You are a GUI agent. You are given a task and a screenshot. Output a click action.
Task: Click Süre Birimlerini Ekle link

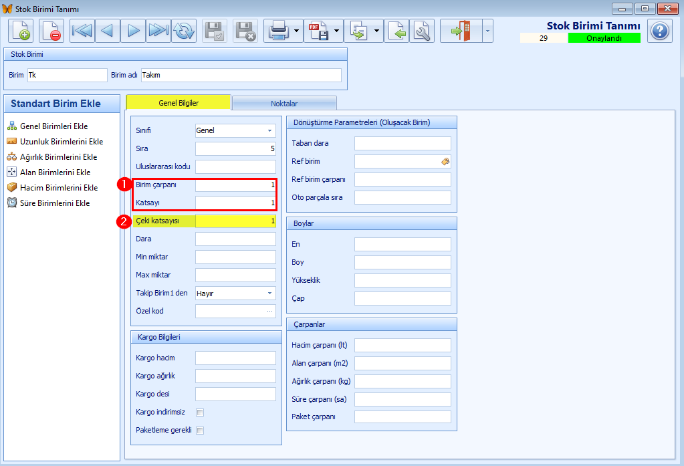(55, 203)
